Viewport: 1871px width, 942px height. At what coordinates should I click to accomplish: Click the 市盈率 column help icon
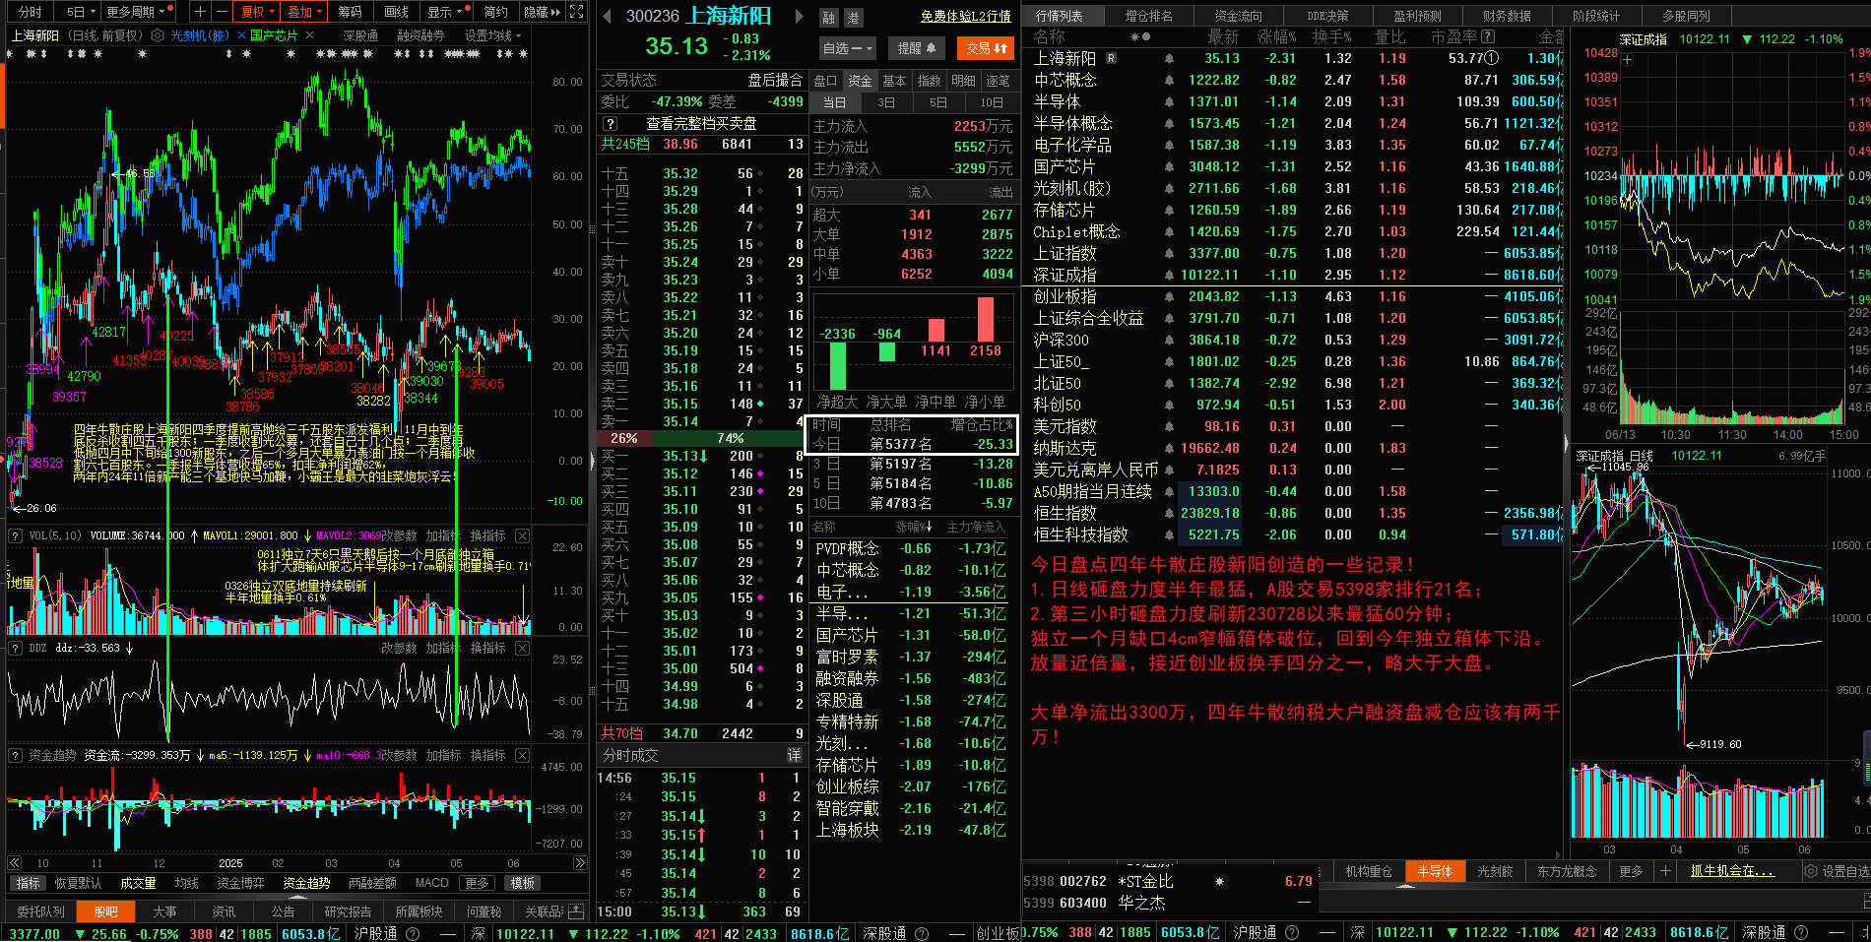(1488, 36)
